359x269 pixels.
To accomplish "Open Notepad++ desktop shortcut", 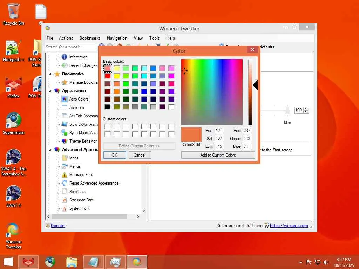I will [x=14, y=51].
